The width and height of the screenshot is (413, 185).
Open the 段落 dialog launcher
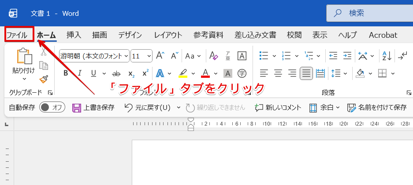pyautogui.click(x=409, y=93)
